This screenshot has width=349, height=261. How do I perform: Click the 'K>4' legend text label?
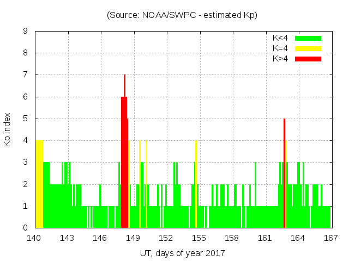click(280, 58)
